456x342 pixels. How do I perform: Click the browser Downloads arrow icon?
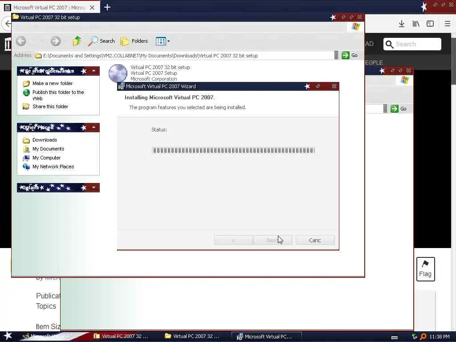402,24
